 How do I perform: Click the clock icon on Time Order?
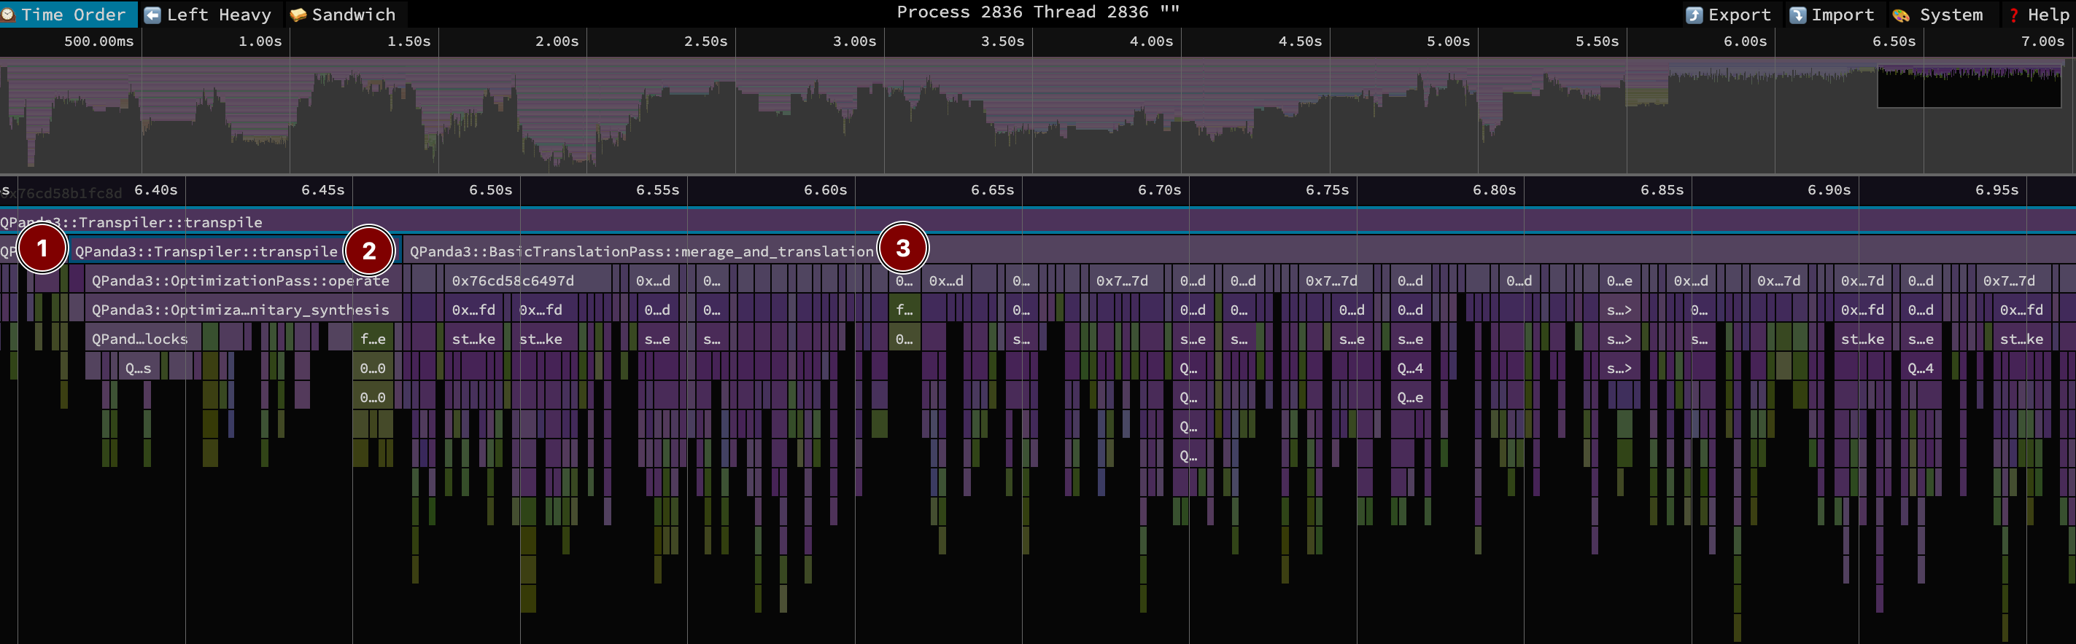point(8,15)
